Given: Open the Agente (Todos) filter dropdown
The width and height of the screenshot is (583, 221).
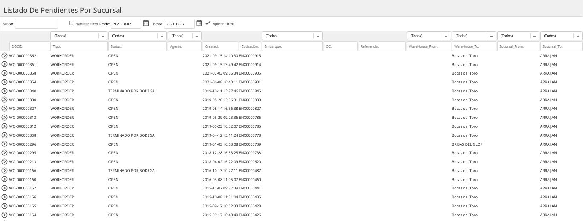Looking at the screenshot, I should (185, 36).
